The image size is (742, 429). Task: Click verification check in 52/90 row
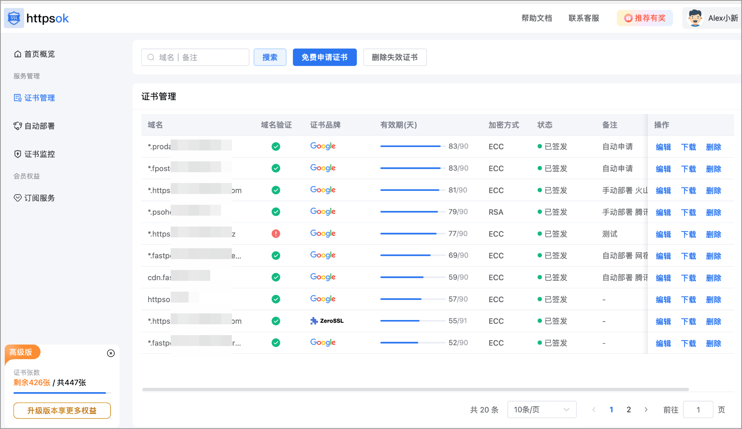(276, 343)
